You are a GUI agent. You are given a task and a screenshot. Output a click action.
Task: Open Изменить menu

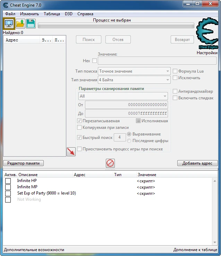pos(29,14)
